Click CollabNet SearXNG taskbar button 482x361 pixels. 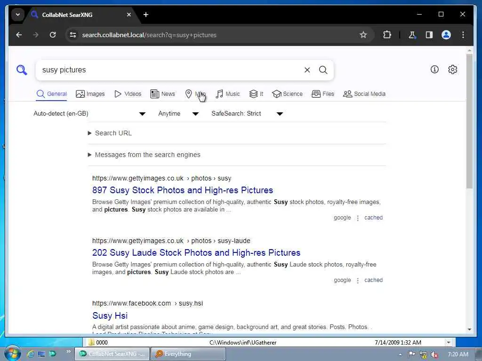click(112, 354)
